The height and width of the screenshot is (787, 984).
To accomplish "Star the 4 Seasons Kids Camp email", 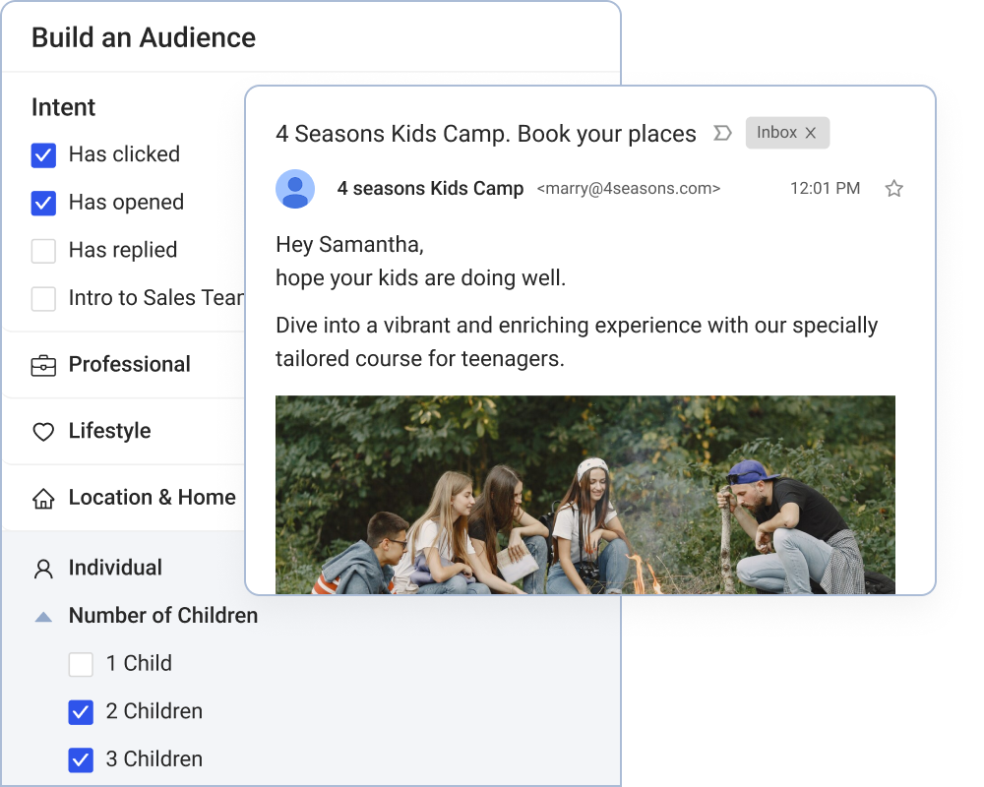I will [x=893, y=189].
